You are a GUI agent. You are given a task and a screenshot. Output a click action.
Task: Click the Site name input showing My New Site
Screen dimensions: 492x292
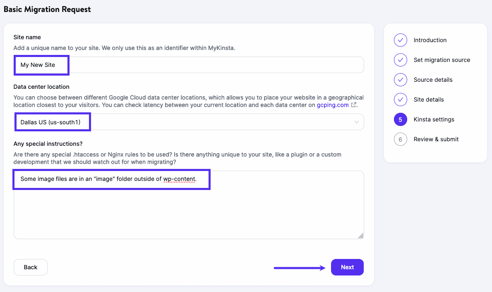point(189,65)
